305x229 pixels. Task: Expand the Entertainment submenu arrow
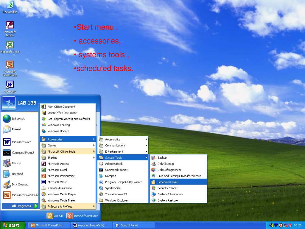click(146, 151)
